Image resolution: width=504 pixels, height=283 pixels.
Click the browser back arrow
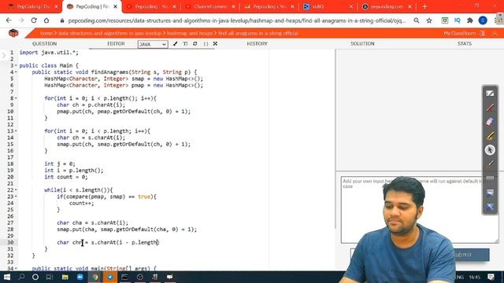pos(9,20)
